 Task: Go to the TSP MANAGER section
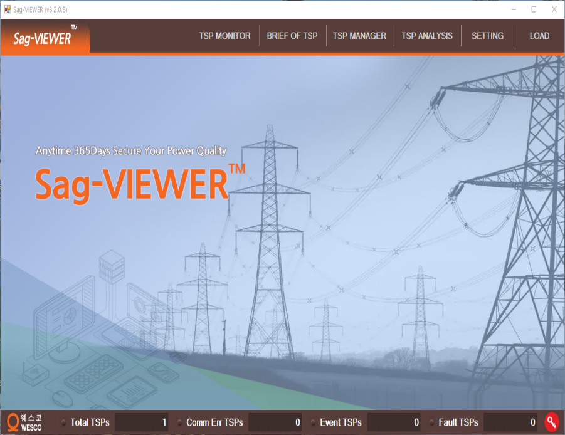click(359, 36)
